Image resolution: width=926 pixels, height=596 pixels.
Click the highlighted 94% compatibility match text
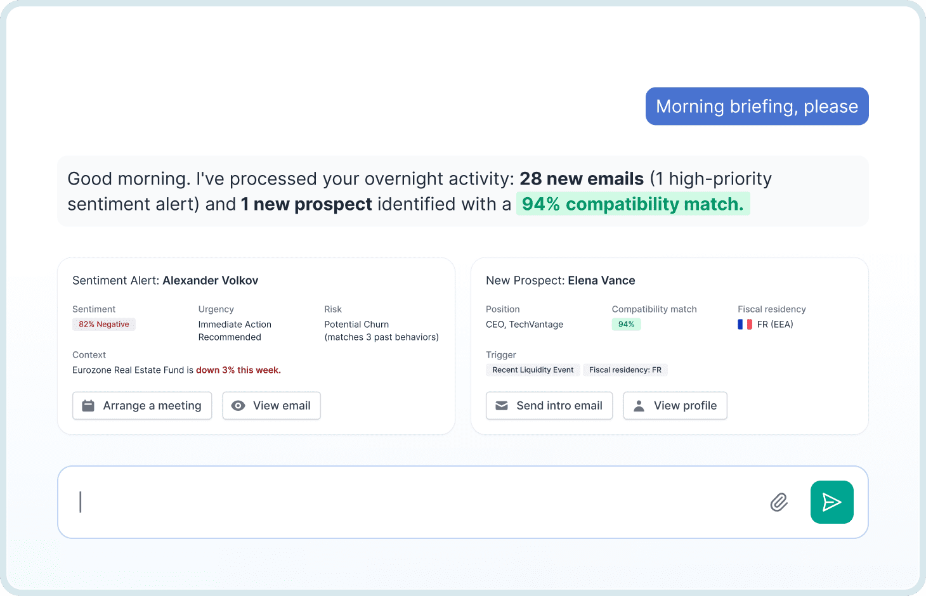coord(633,204)
